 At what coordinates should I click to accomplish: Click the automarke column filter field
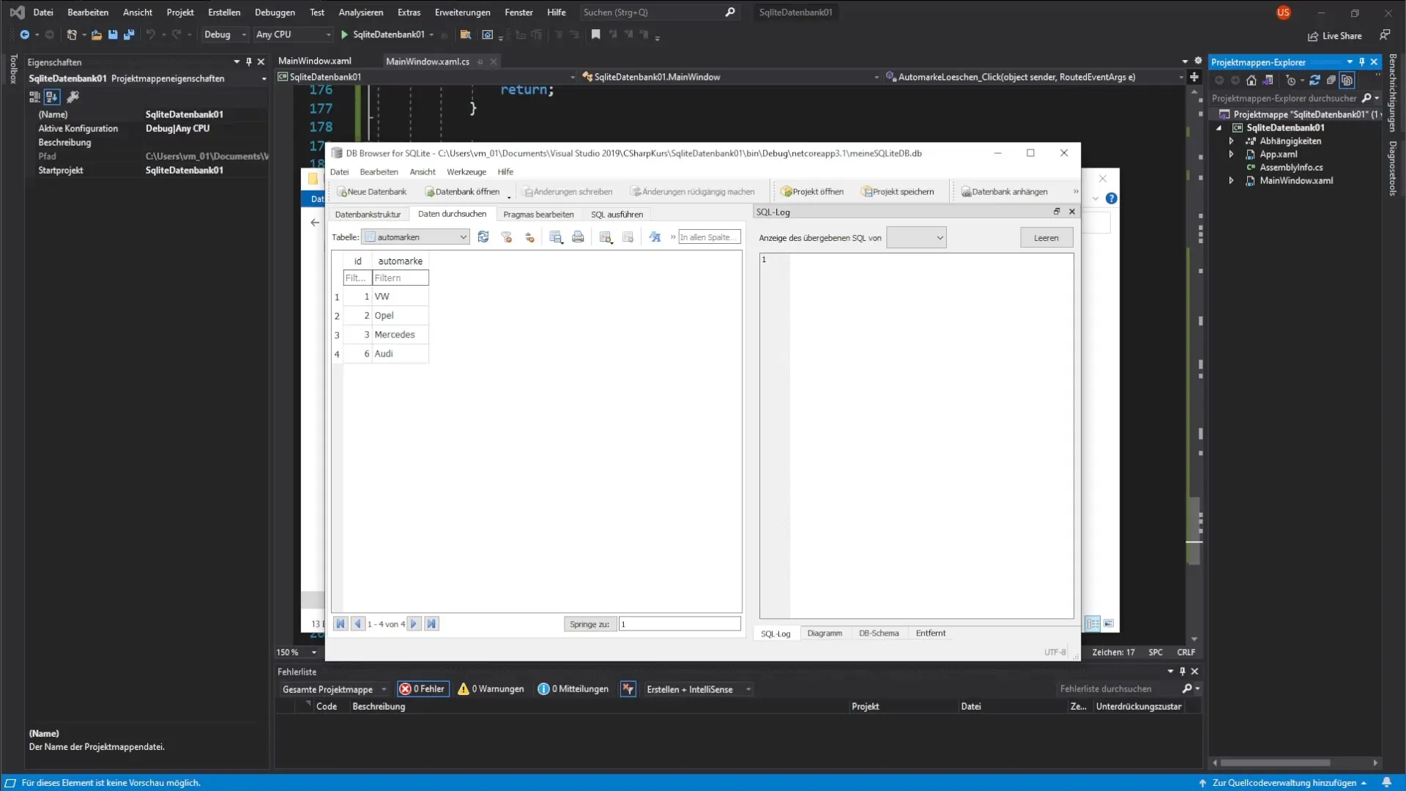pyautogui.click(x=401, y=278)
